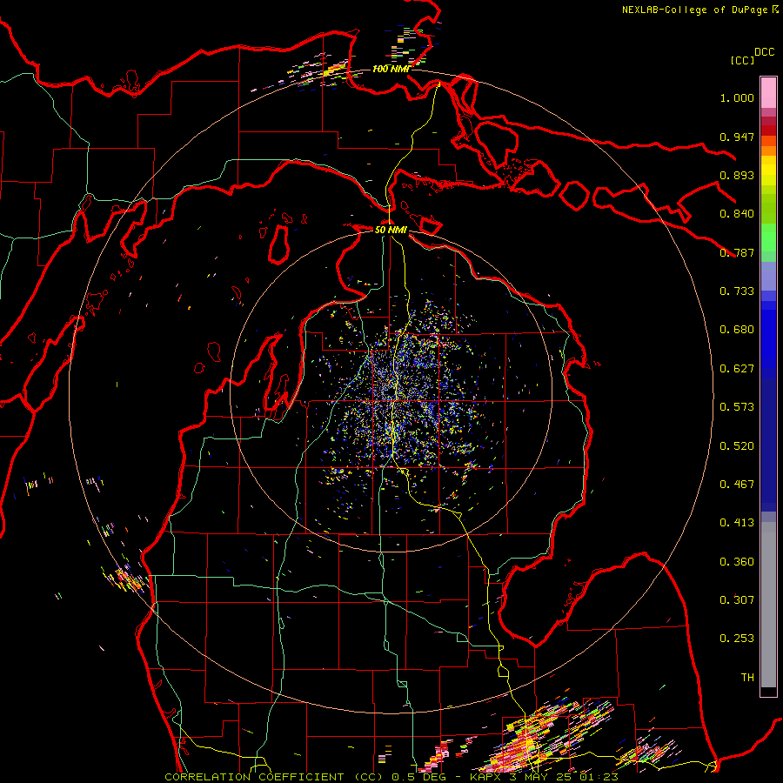Screen dimensions: 783x783
Task: Click the 100 NMI range ring label
Action: 391,69
